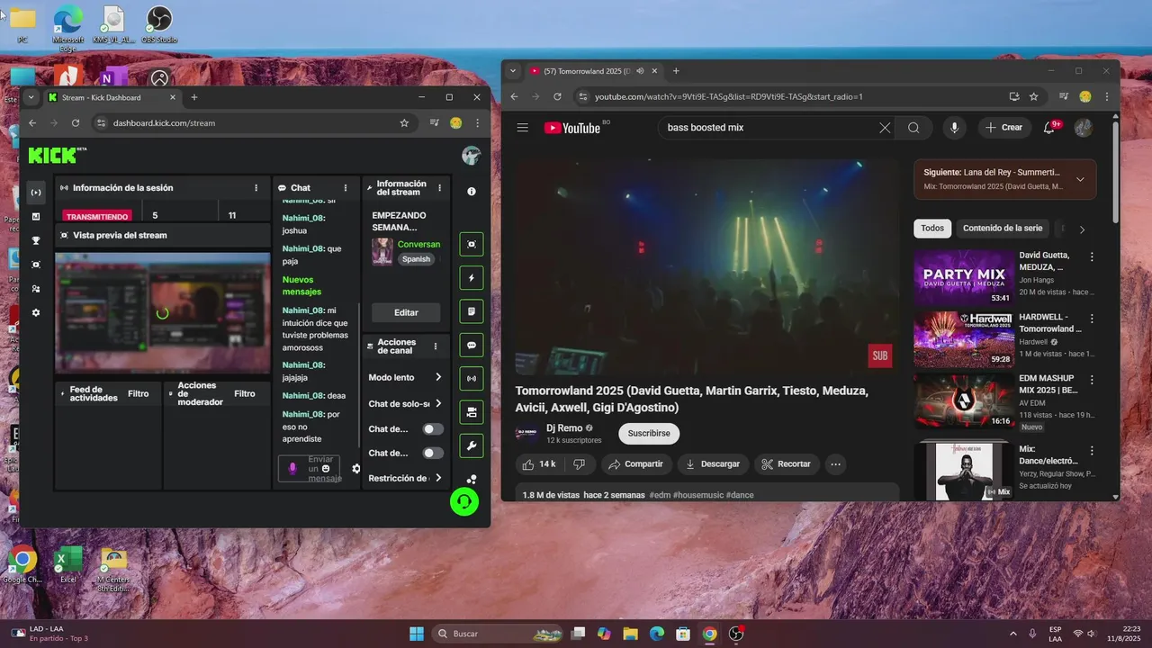This screenshot has height=648, width=1152.
Task: Clear the YouTube search box with the X
Action: (885, 128)
